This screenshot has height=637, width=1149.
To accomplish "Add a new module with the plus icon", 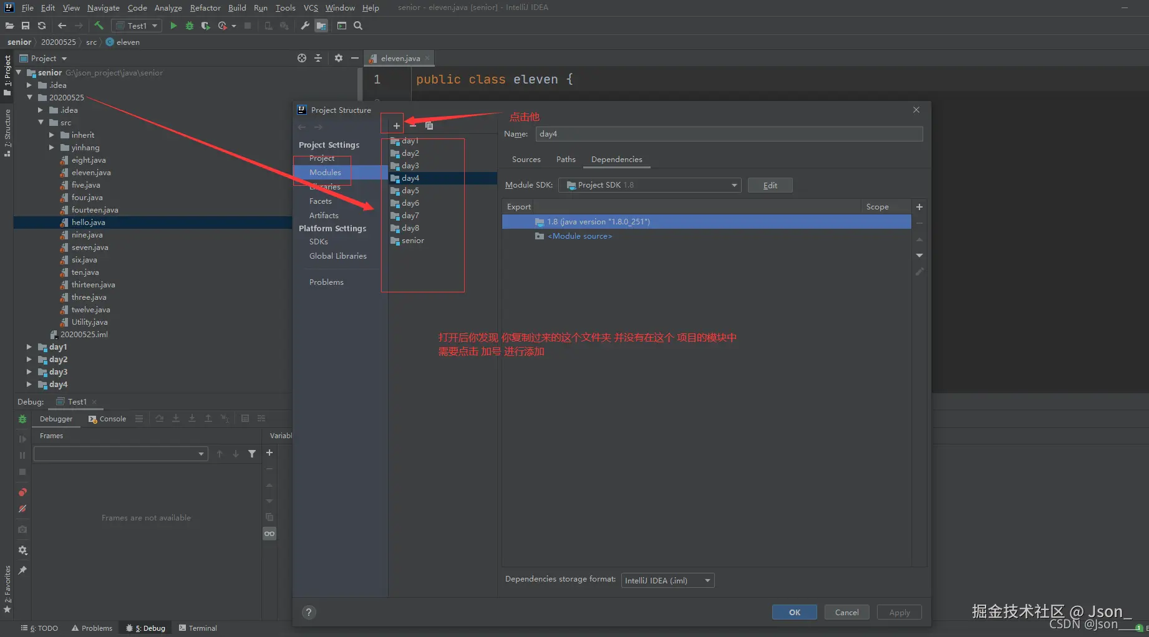I will pos(396,126).
